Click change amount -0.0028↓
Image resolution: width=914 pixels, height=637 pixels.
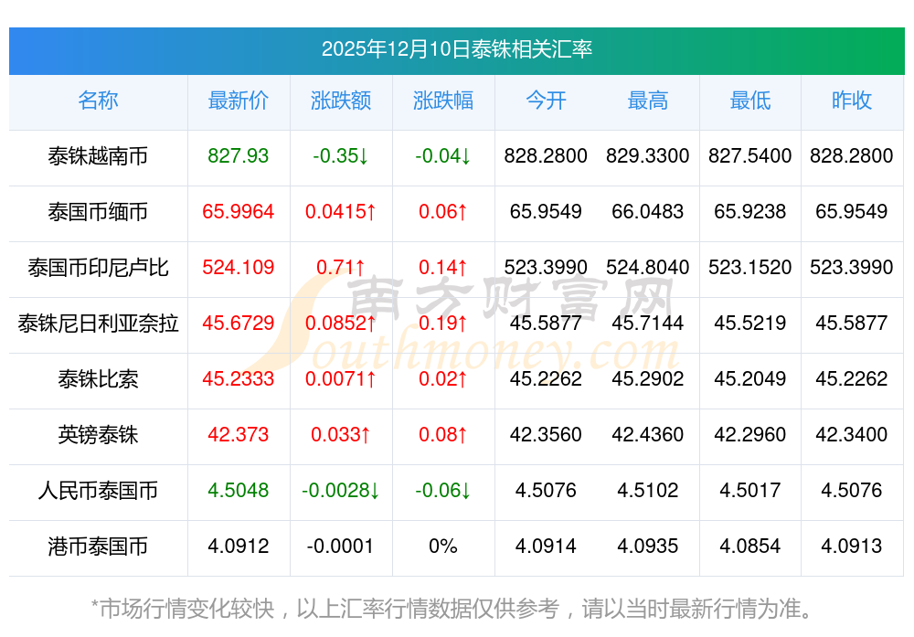click(341, 490)
